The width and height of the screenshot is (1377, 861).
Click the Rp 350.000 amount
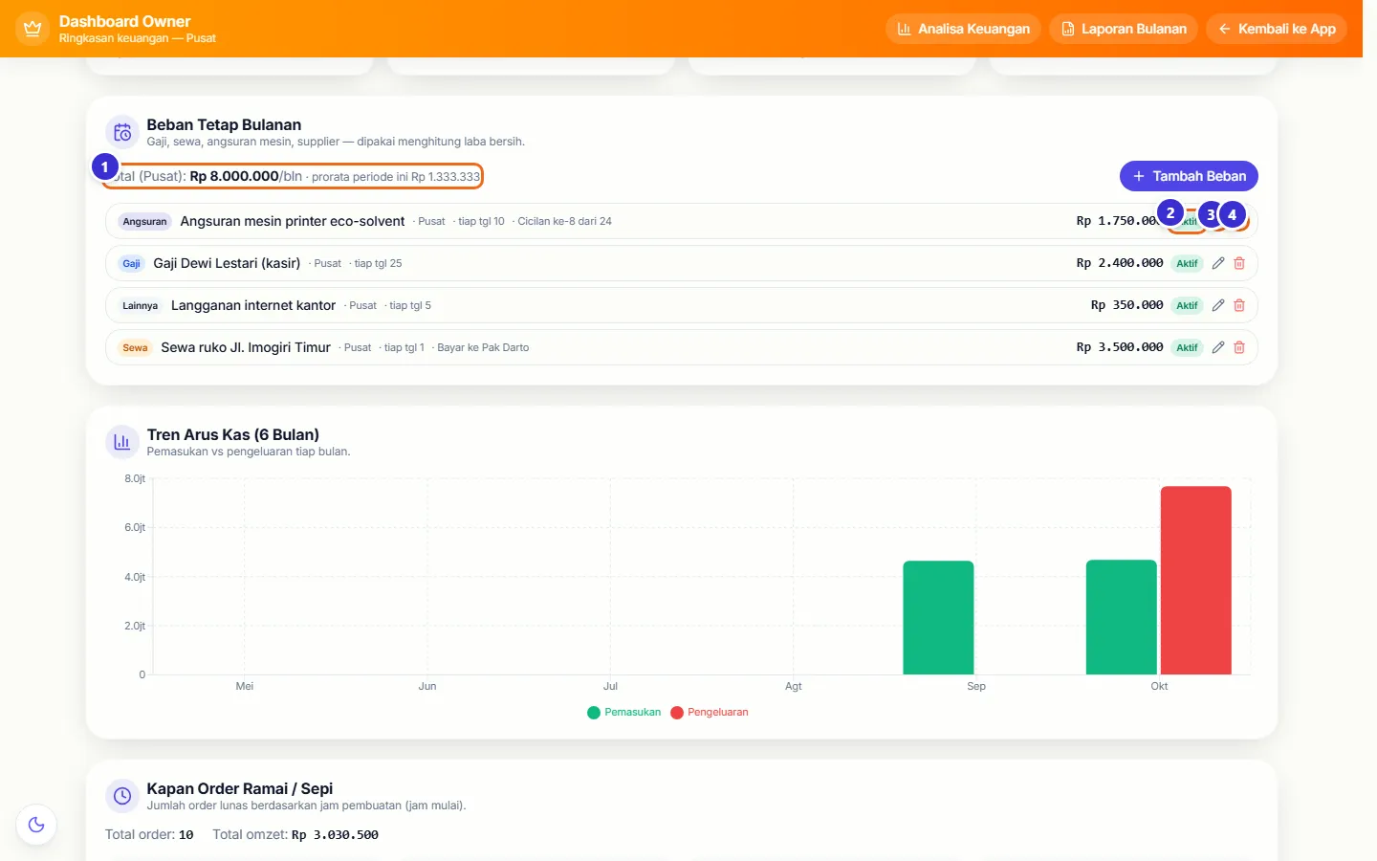[x=1127, y=305]
